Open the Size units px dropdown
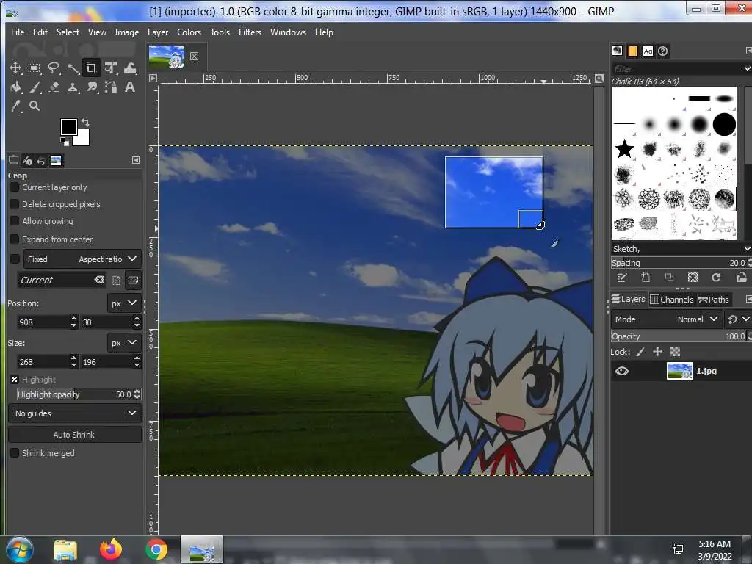The height and width of the screenshot is (564, 752). click(x=124, y=343)
